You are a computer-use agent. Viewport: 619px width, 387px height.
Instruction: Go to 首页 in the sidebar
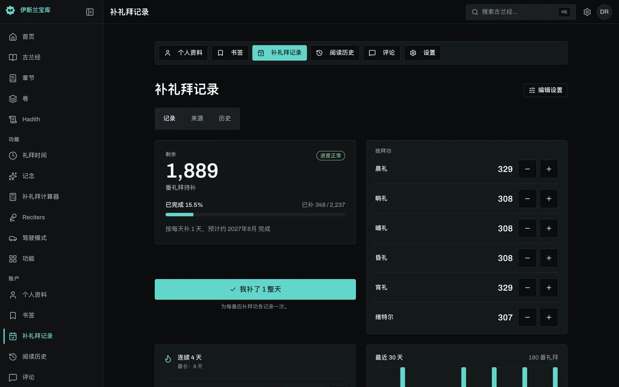click(51, 37)
